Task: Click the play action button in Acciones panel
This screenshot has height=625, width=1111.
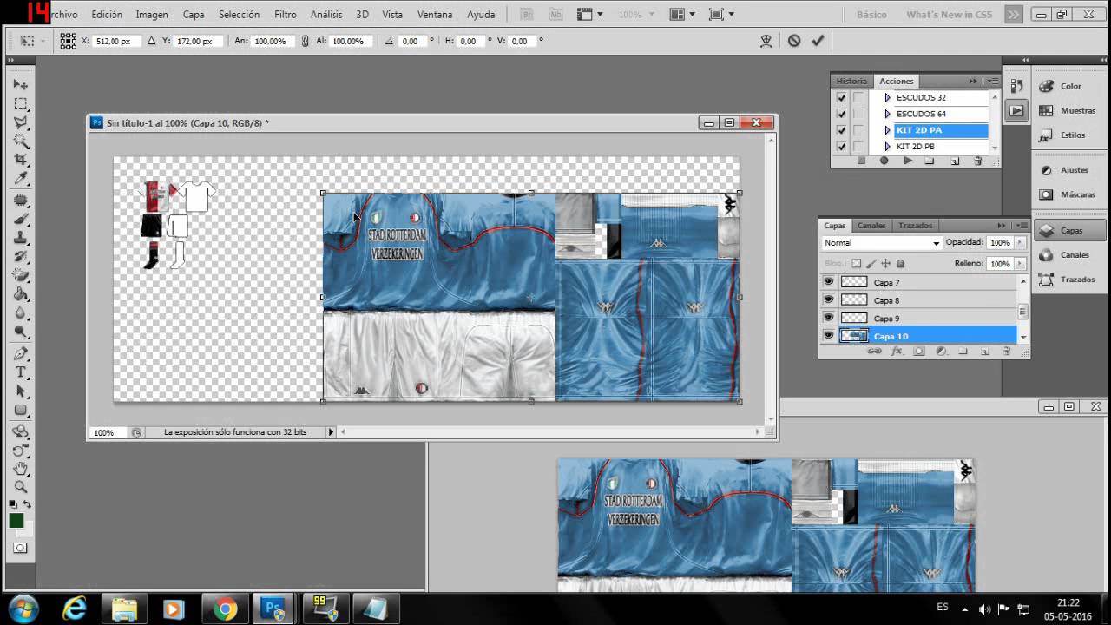Action: click(907, 161)
